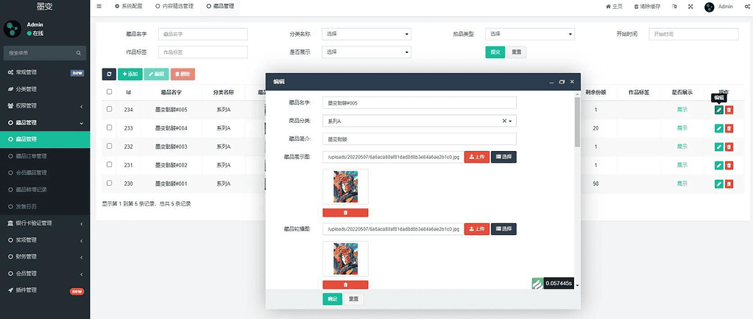Click the debug timer badge showing 0.057445s
The height and width of the screenshot is (319, 753).
[553, 284]
